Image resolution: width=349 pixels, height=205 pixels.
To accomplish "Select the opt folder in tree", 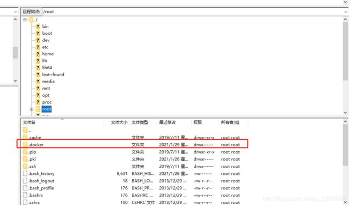I will [x=46, y=96].
